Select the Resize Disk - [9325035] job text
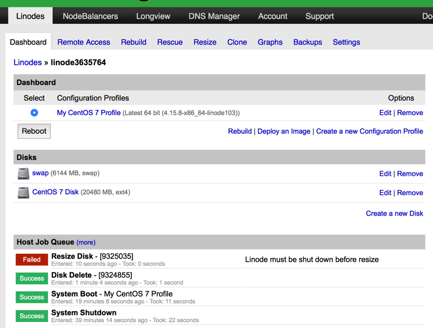This screenshot has height=328, width=433. (92, 256)
